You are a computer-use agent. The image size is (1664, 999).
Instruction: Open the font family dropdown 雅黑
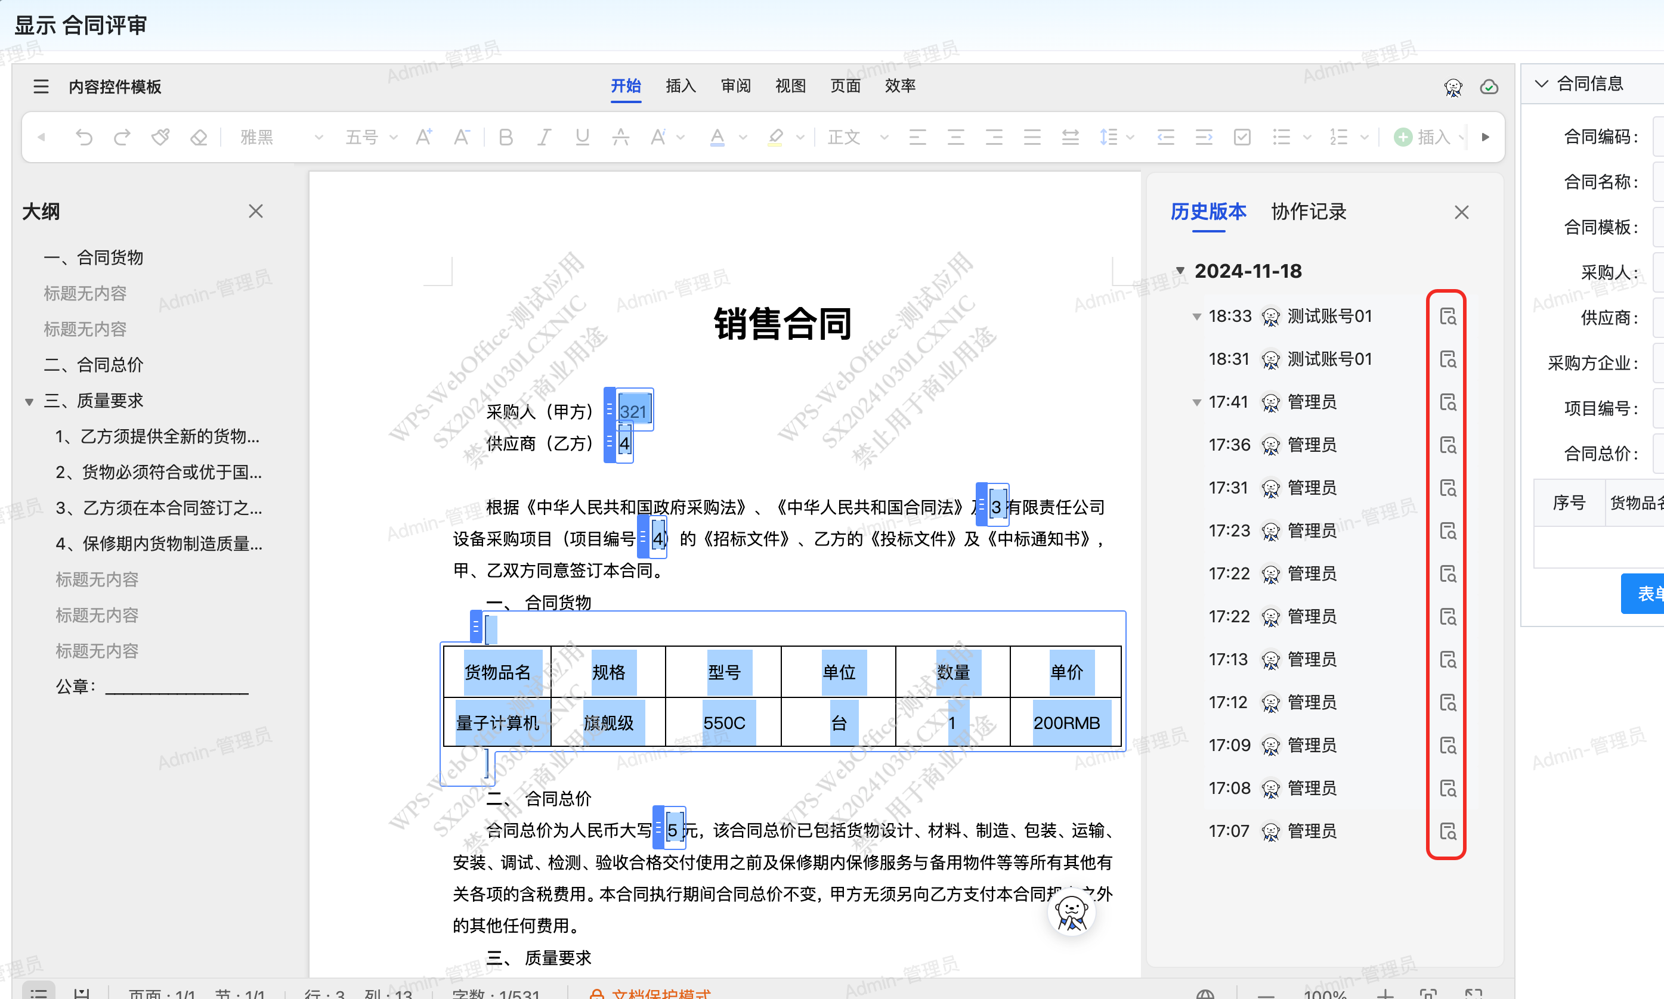tap(282, 137)
